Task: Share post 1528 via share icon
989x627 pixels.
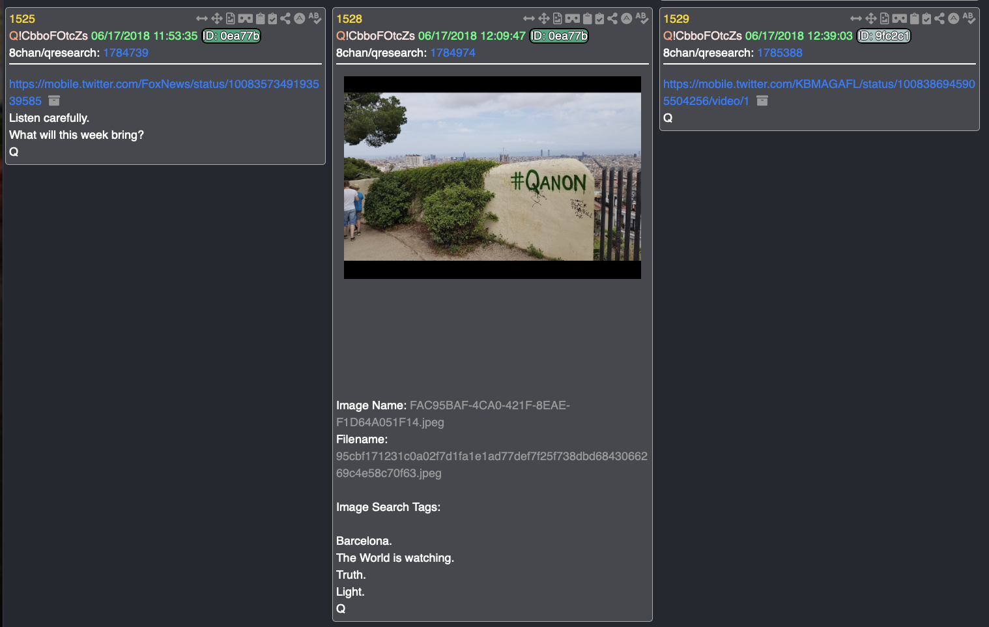Action: point(612,19)
